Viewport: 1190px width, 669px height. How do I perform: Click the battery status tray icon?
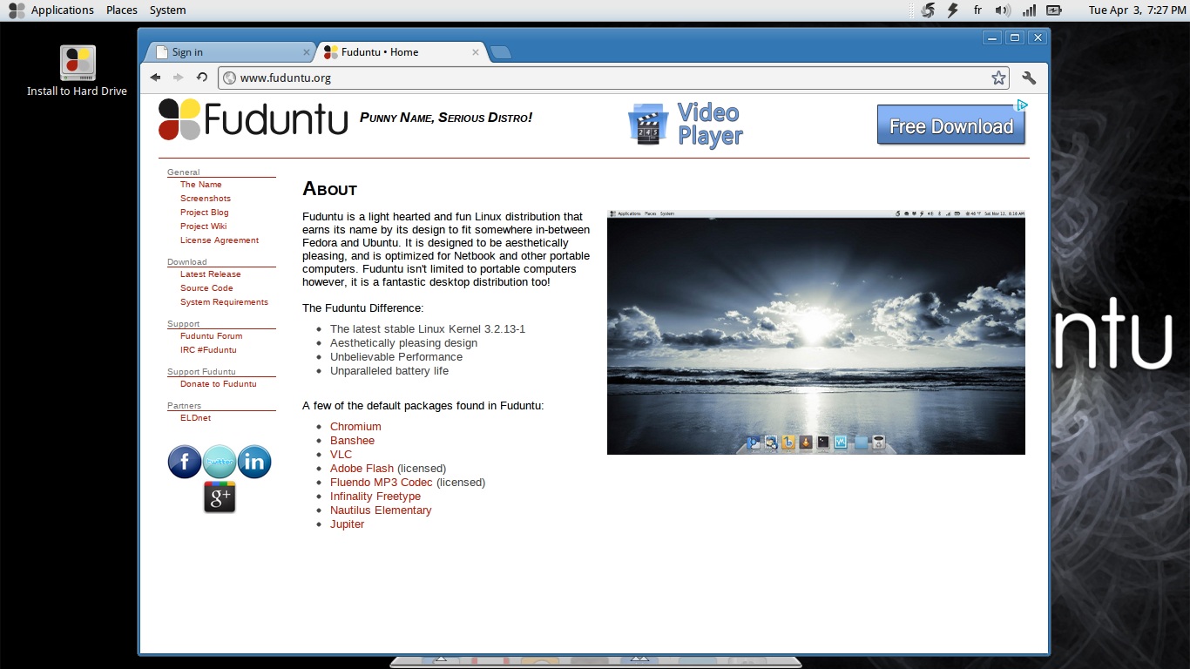(x=1054, y=10)
